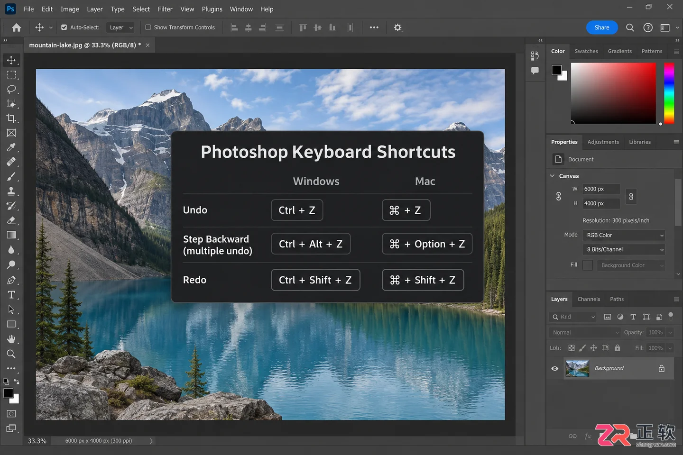This screenshot has width=683, height=455.
Task: Select the Lasso tool
Action: click(11, 89)
